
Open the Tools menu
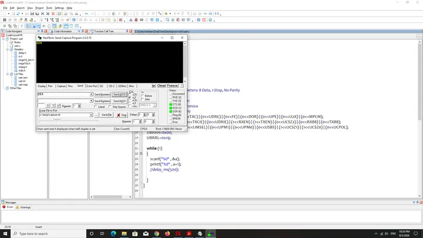click(x=49, y=8)
